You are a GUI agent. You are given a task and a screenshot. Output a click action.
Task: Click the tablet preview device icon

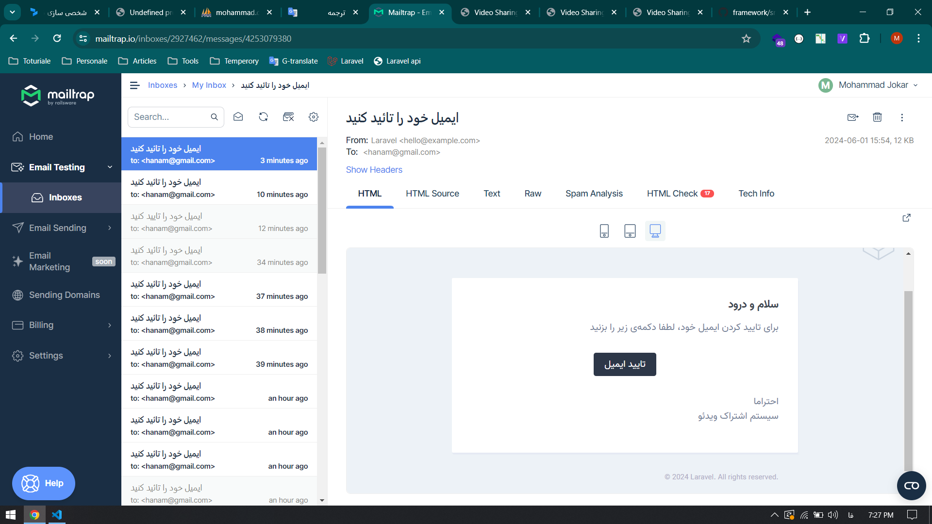pyautogui.click(x=630, y=230)
